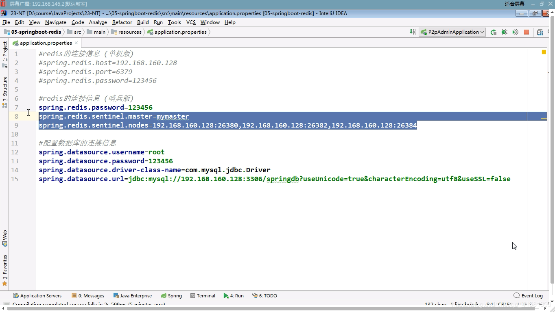Click the yellow inspection indicator above the editor scrollbar
This screenshot has width=555, height=312.
coord(544,52)
